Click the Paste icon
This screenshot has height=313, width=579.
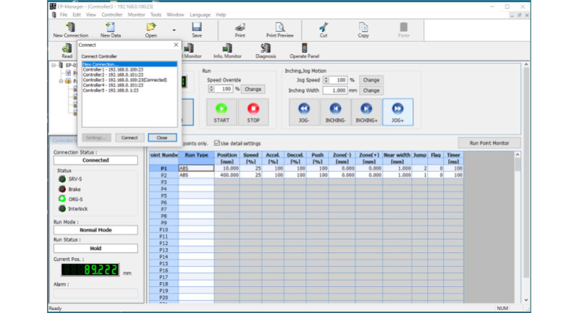click(x=404, y=30)
